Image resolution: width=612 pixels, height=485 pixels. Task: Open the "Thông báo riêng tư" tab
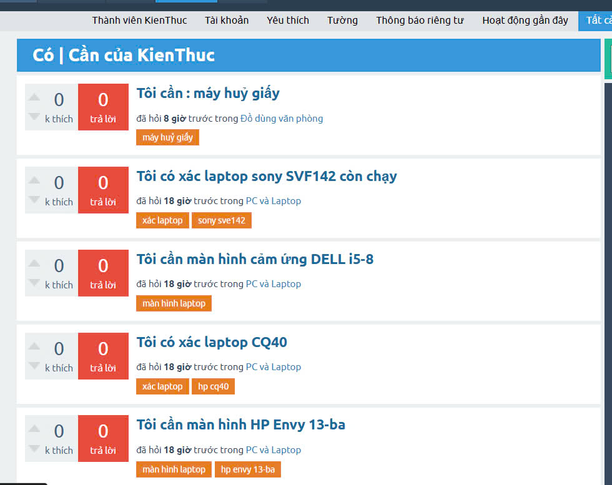[420, 21]
